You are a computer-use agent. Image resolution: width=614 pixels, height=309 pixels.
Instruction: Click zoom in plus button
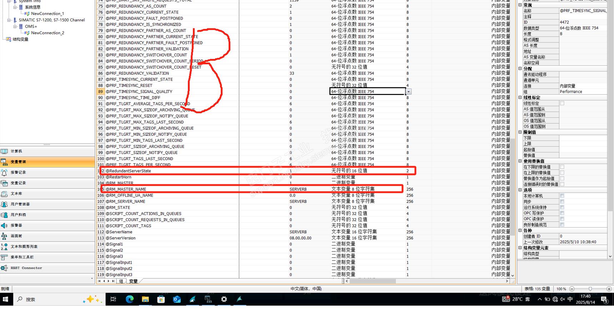[609, 289]
